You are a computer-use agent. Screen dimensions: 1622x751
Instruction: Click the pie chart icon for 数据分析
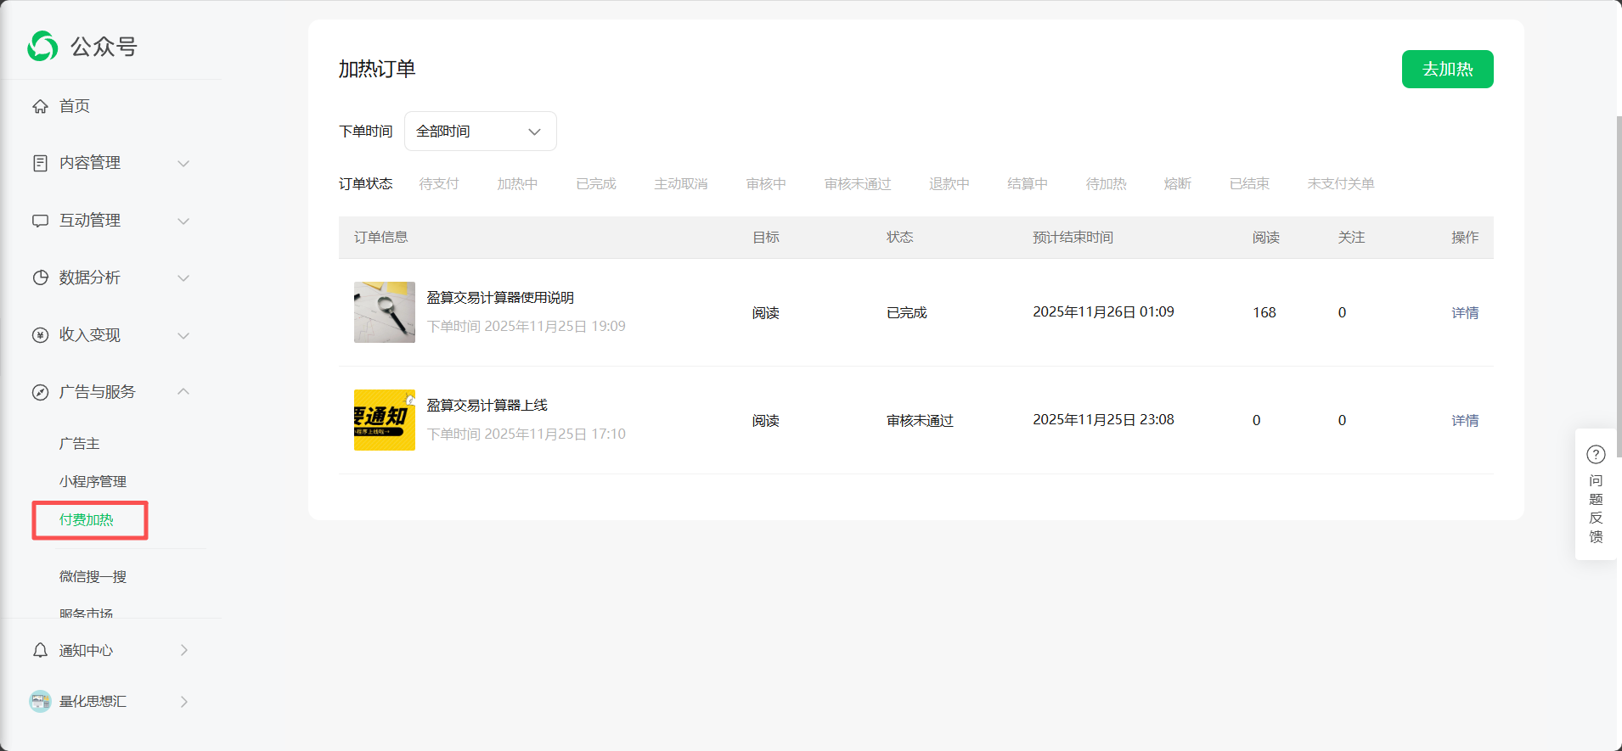click(40, 277)
